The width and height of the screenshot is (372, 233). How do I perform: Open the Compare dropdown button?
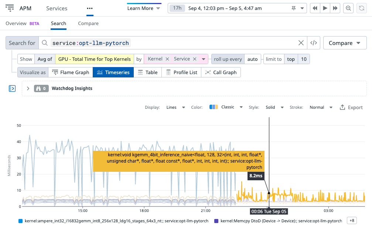(x=345, y=43)
